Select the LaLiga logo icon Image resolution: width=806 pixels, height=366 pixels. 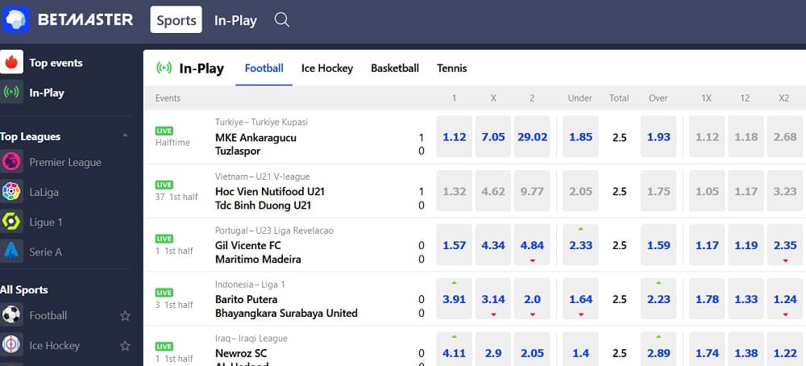point(11,192)
